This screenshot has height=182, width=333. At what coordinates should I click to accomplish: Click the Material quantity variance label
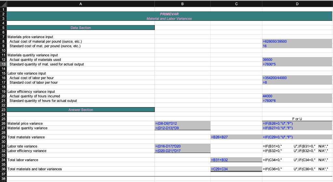[27, 128]
